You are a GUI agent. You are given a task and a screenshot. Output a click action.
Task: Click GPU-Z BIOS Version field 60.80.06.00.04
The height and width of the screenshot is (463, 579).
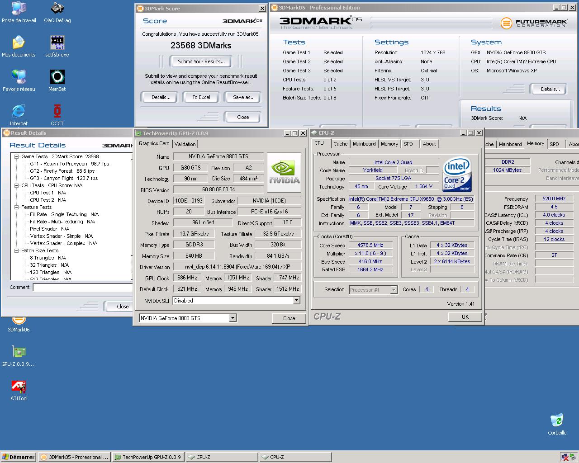(218, 190)
